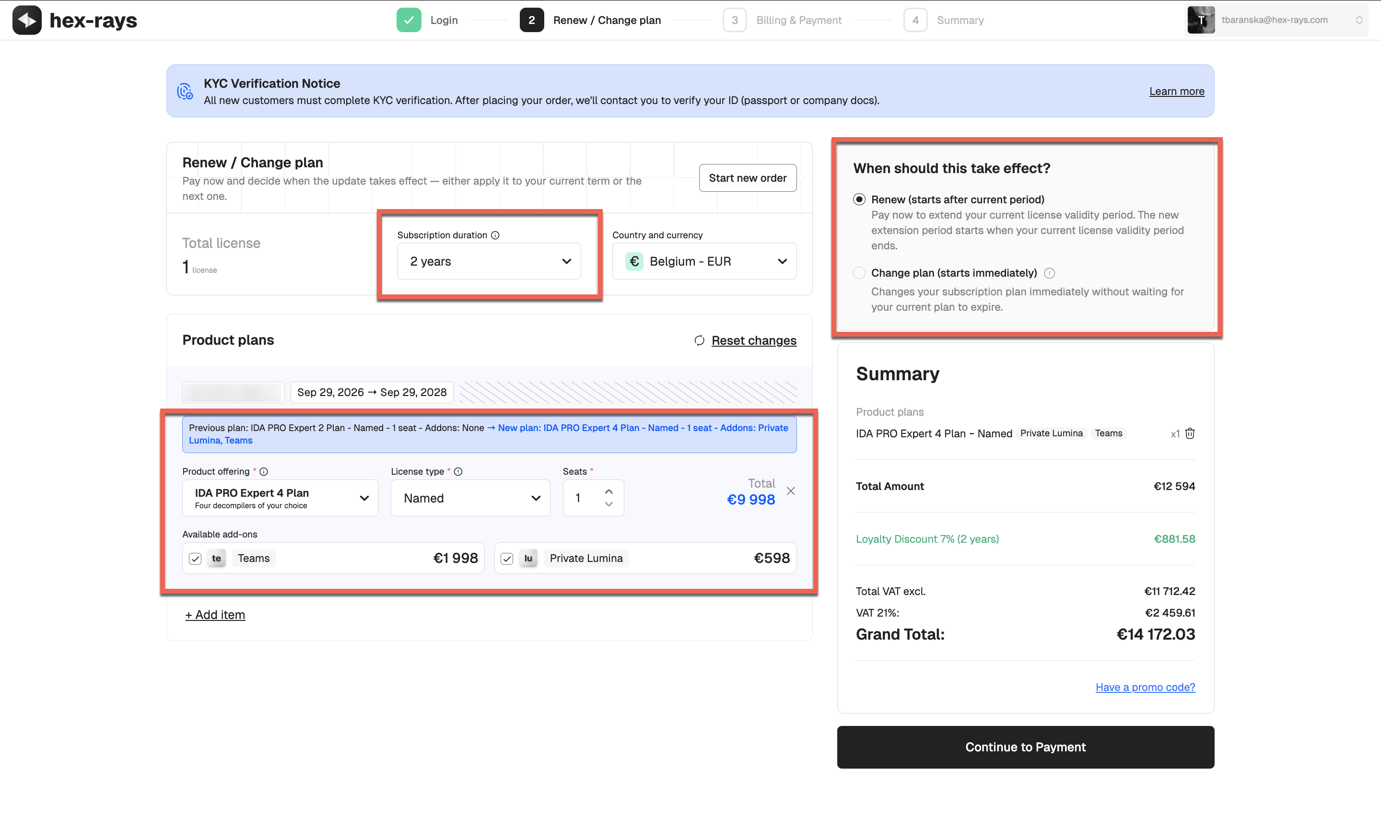The image size is (1381, 818).
Task: Click the info icon beside Change plan option
Action: tap(1050, 273)
